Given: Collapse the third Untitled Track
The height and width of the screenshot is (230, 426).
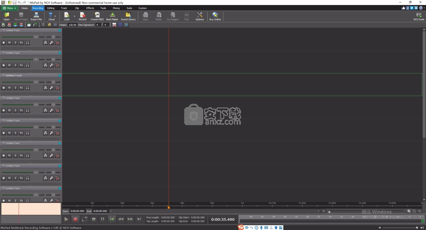Looking at the screenshot, I should tap(3, 75).
